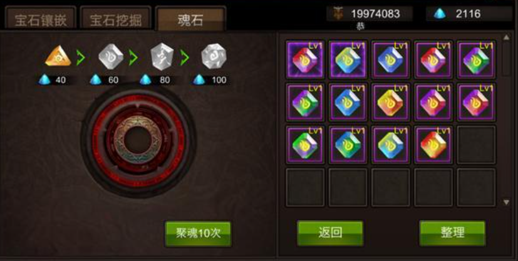The height and width of the screenshot is (261, 518).
Task: Click the coin currency icon beside 19974083
Action: coord(338,14)
